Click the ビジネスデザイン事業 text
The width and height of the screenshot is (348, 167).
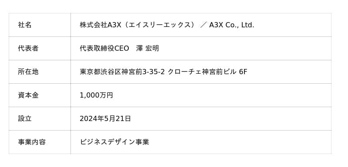[x=114, y=142]
